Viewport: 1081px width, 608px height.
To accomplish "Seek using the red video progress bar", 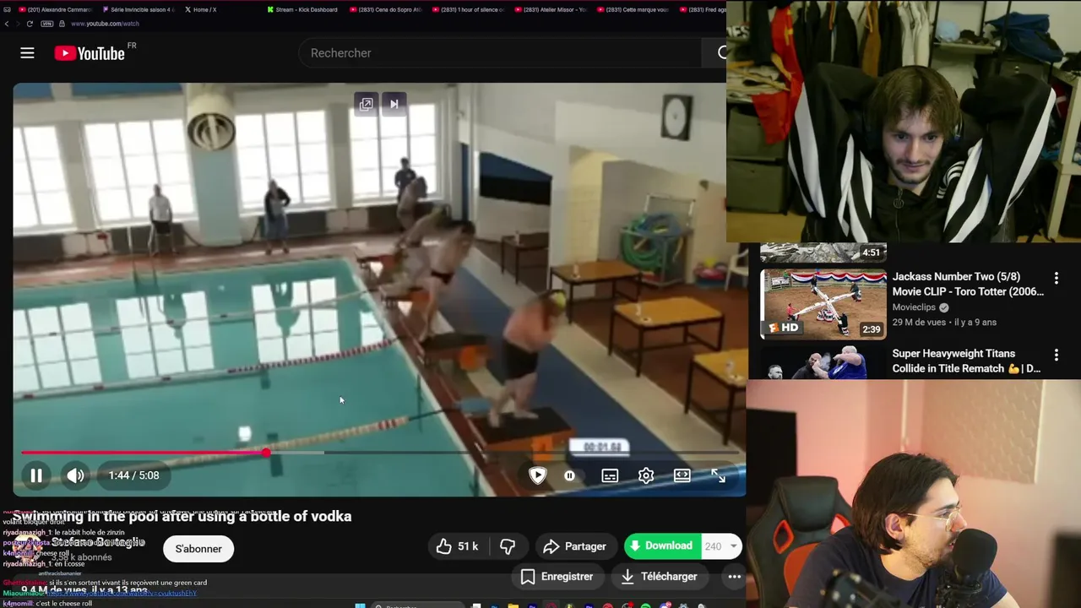I will point(380,453).
